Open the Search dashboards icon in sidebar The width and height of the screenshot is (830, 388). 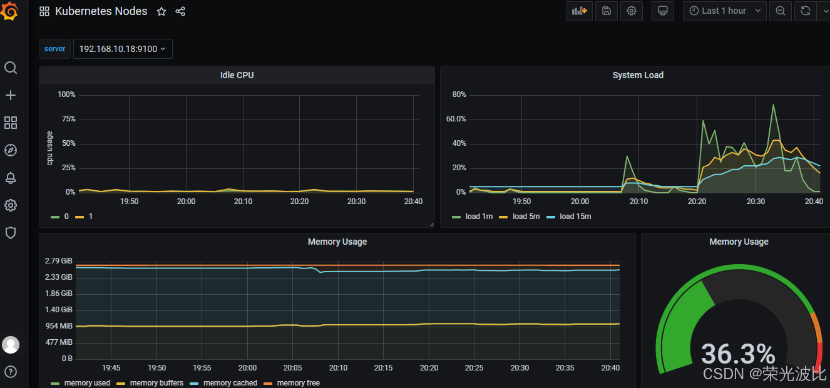(11, 68)
